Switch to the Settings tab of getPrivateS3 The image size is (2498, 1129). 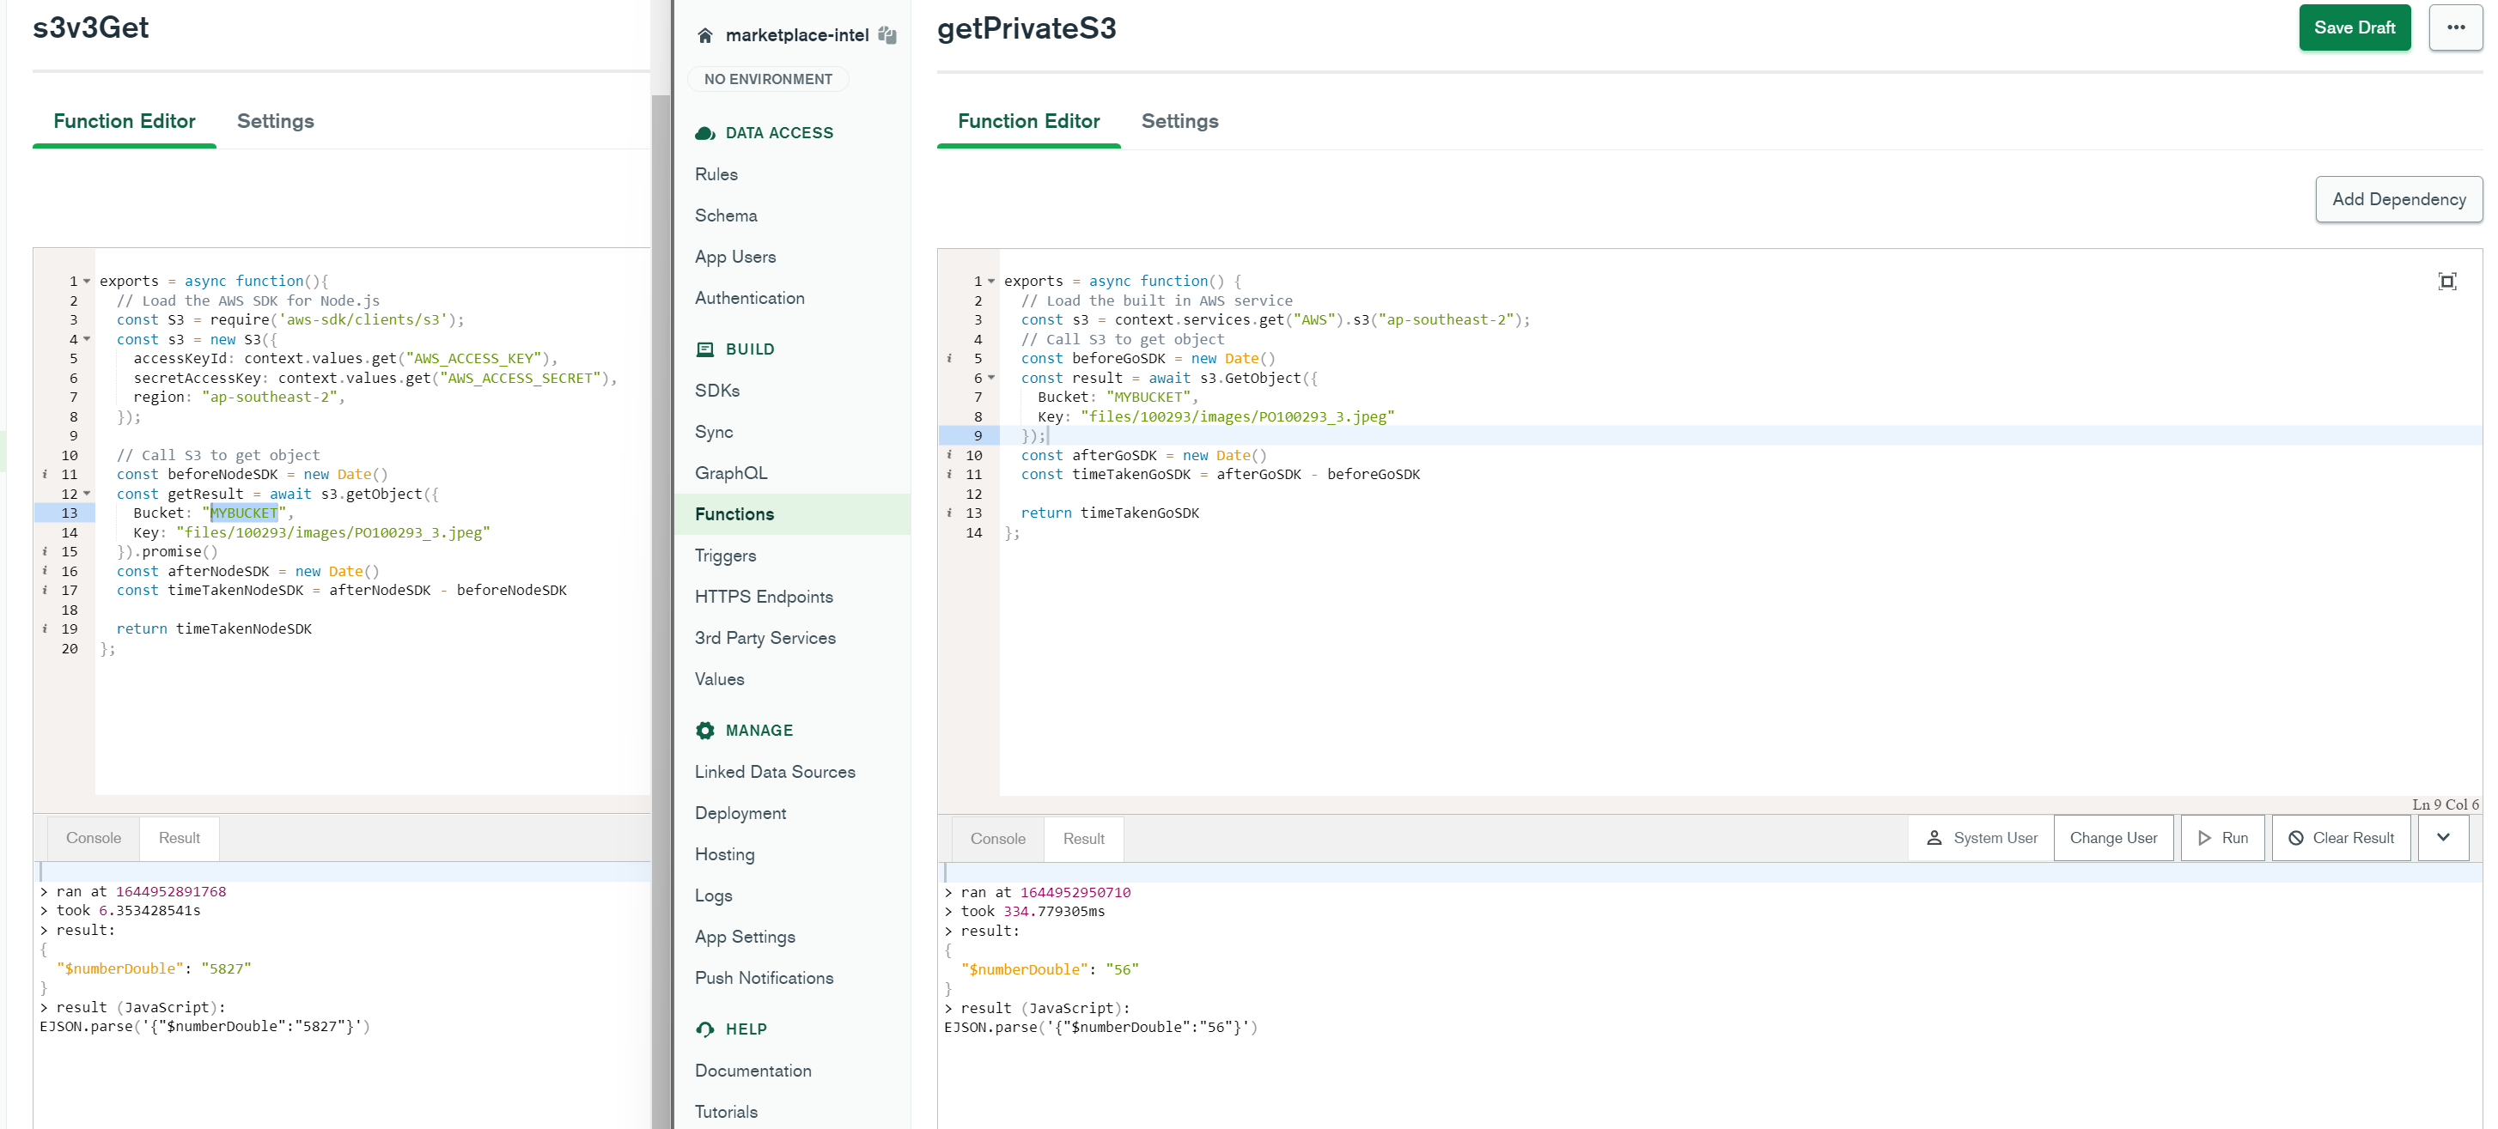pos(1179,121)
